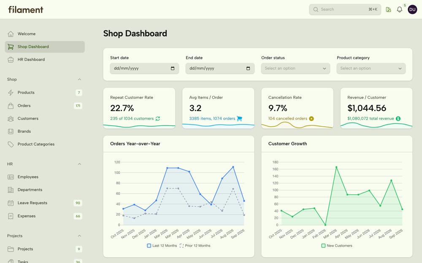
Task: Click the Expenses receipt icon
Action: click(x=11, y=216)
